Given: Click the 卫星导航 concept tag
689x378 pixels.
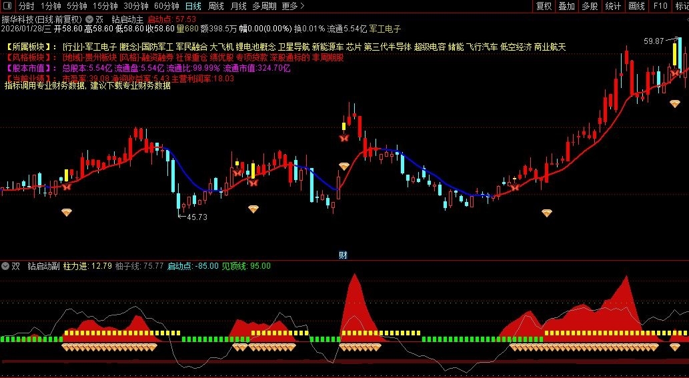Looking at the screenshot, I should [x=294, y=47].
